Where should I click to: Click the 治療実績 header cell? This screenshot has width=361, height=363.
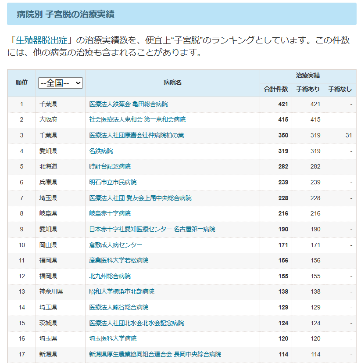(308, 75)
